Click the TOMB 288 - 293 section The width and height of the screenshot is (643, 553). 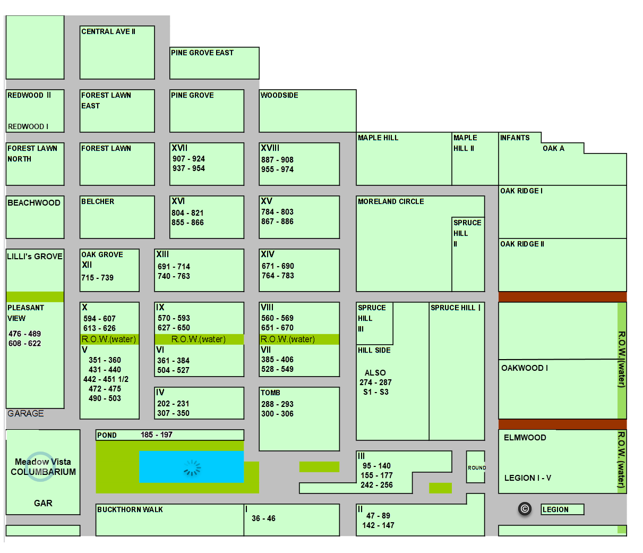299,419
